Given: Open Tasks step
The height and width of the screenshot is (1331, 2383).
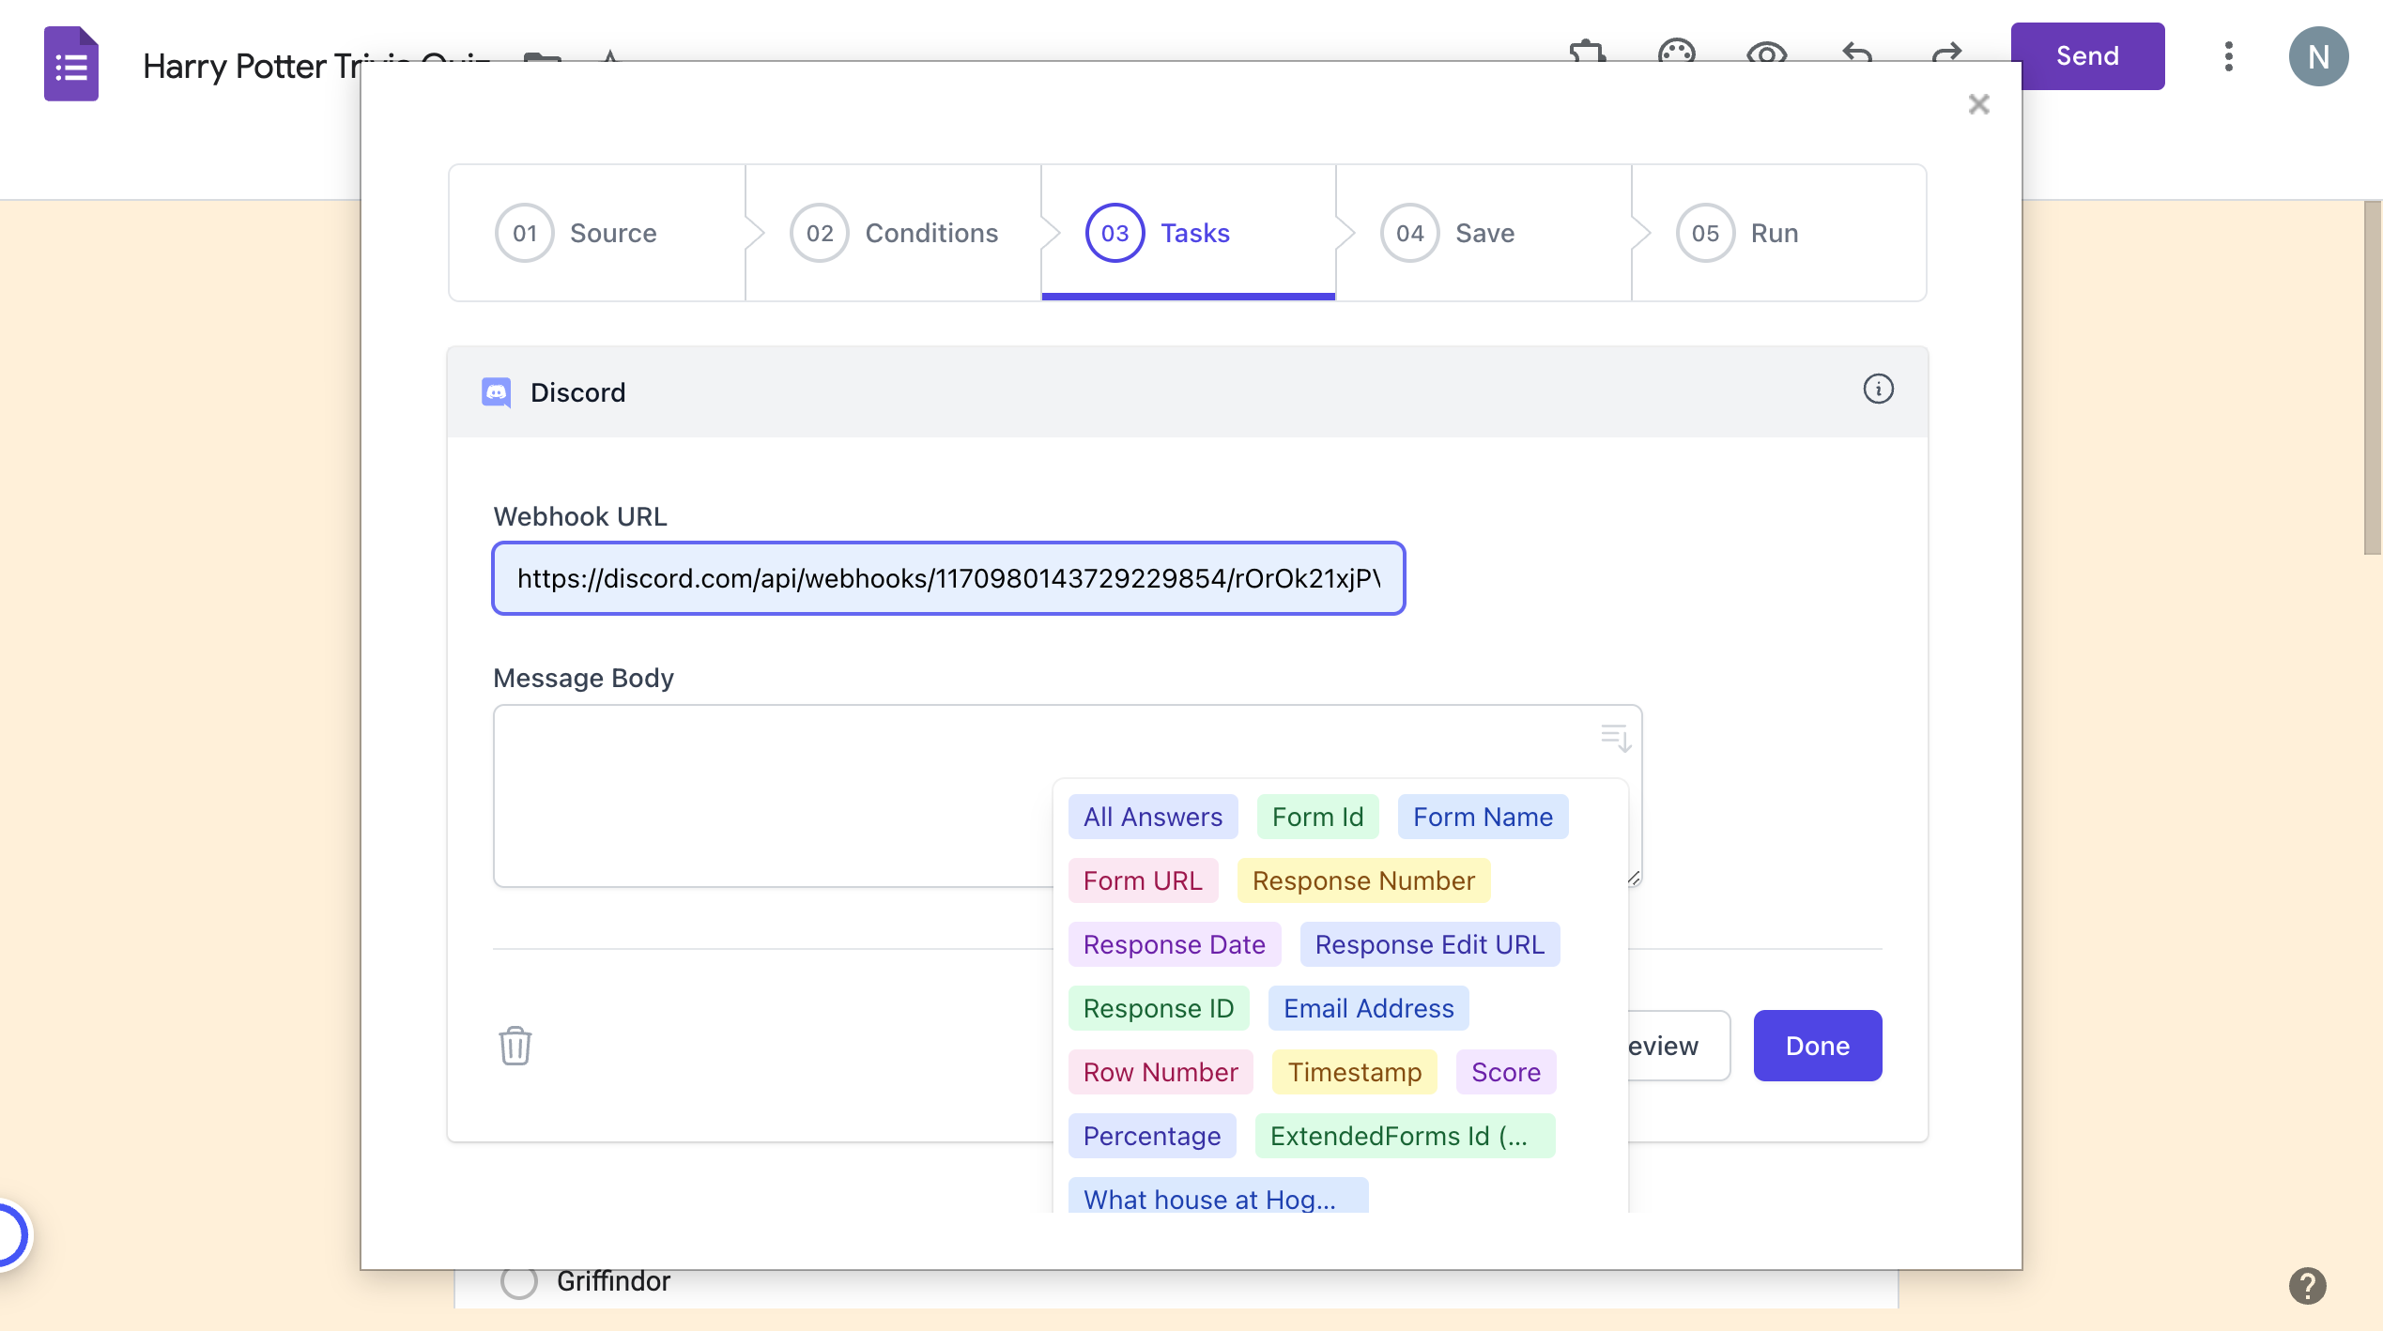Looking at the screenshot, I should coord(1189,233).
